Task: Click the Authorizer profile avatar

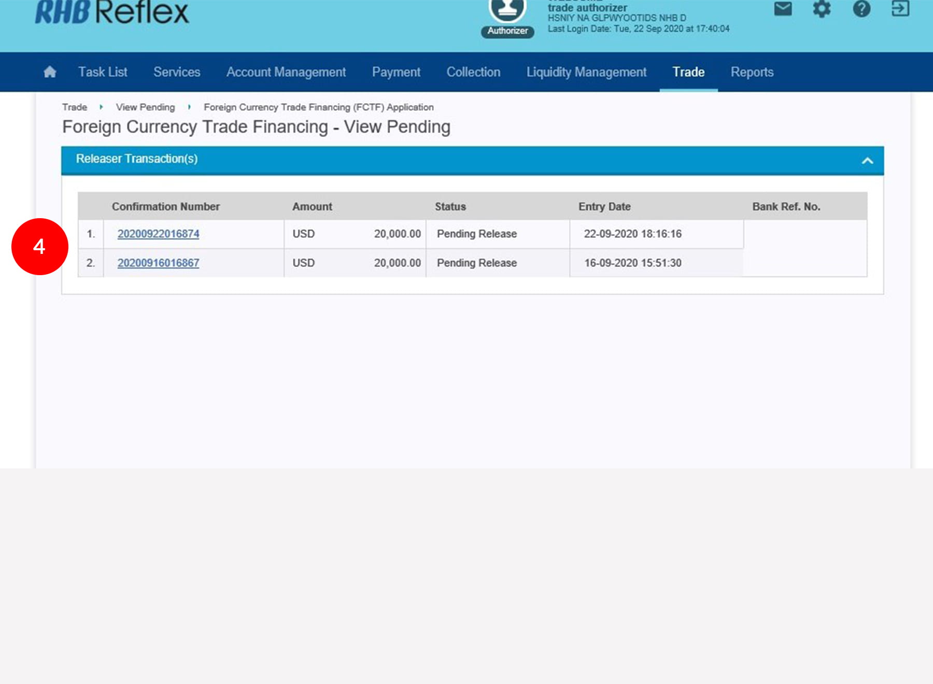Action: pyautogui.click(x=507, y=11)
